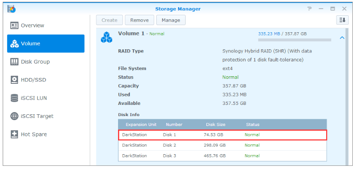Click the Overview sidebar icon
Image resolution: width=355 pixels, height=169 pixels.
(x=14, y=26)
